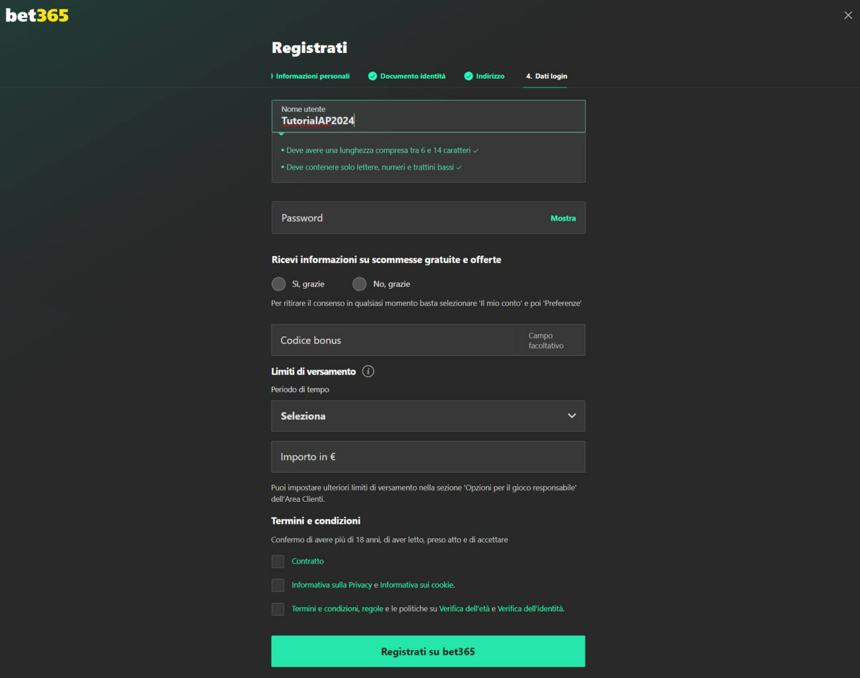Click the Password input field

click(x=429, y=218)
